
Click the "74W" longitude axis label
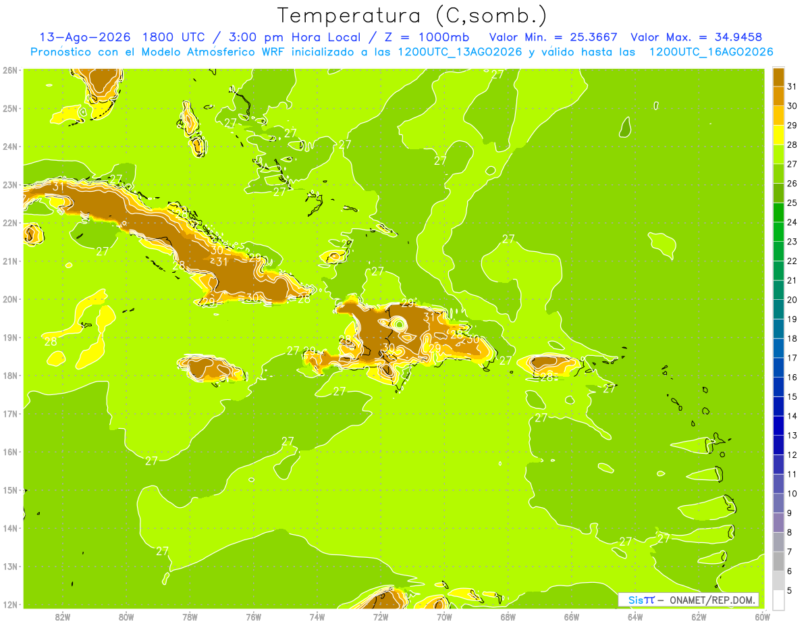coord(317,617)
